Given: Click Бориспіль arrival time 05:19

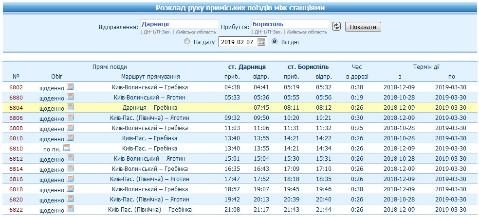Looking at the screenshot, I should (x=291, y=87).
